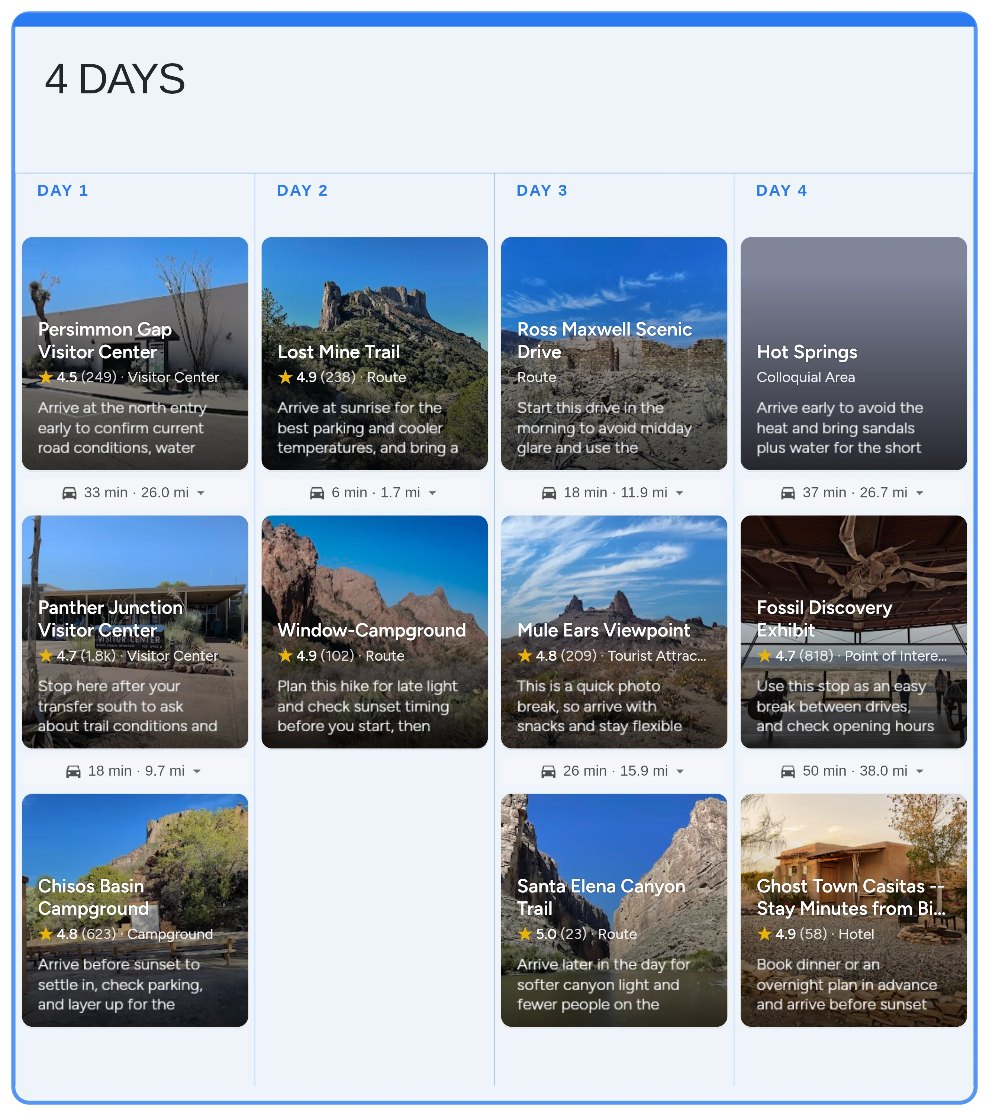Open the Ghost Town Casitas hotel card
The image size is (989, 1116).
[x=854, y=910]
